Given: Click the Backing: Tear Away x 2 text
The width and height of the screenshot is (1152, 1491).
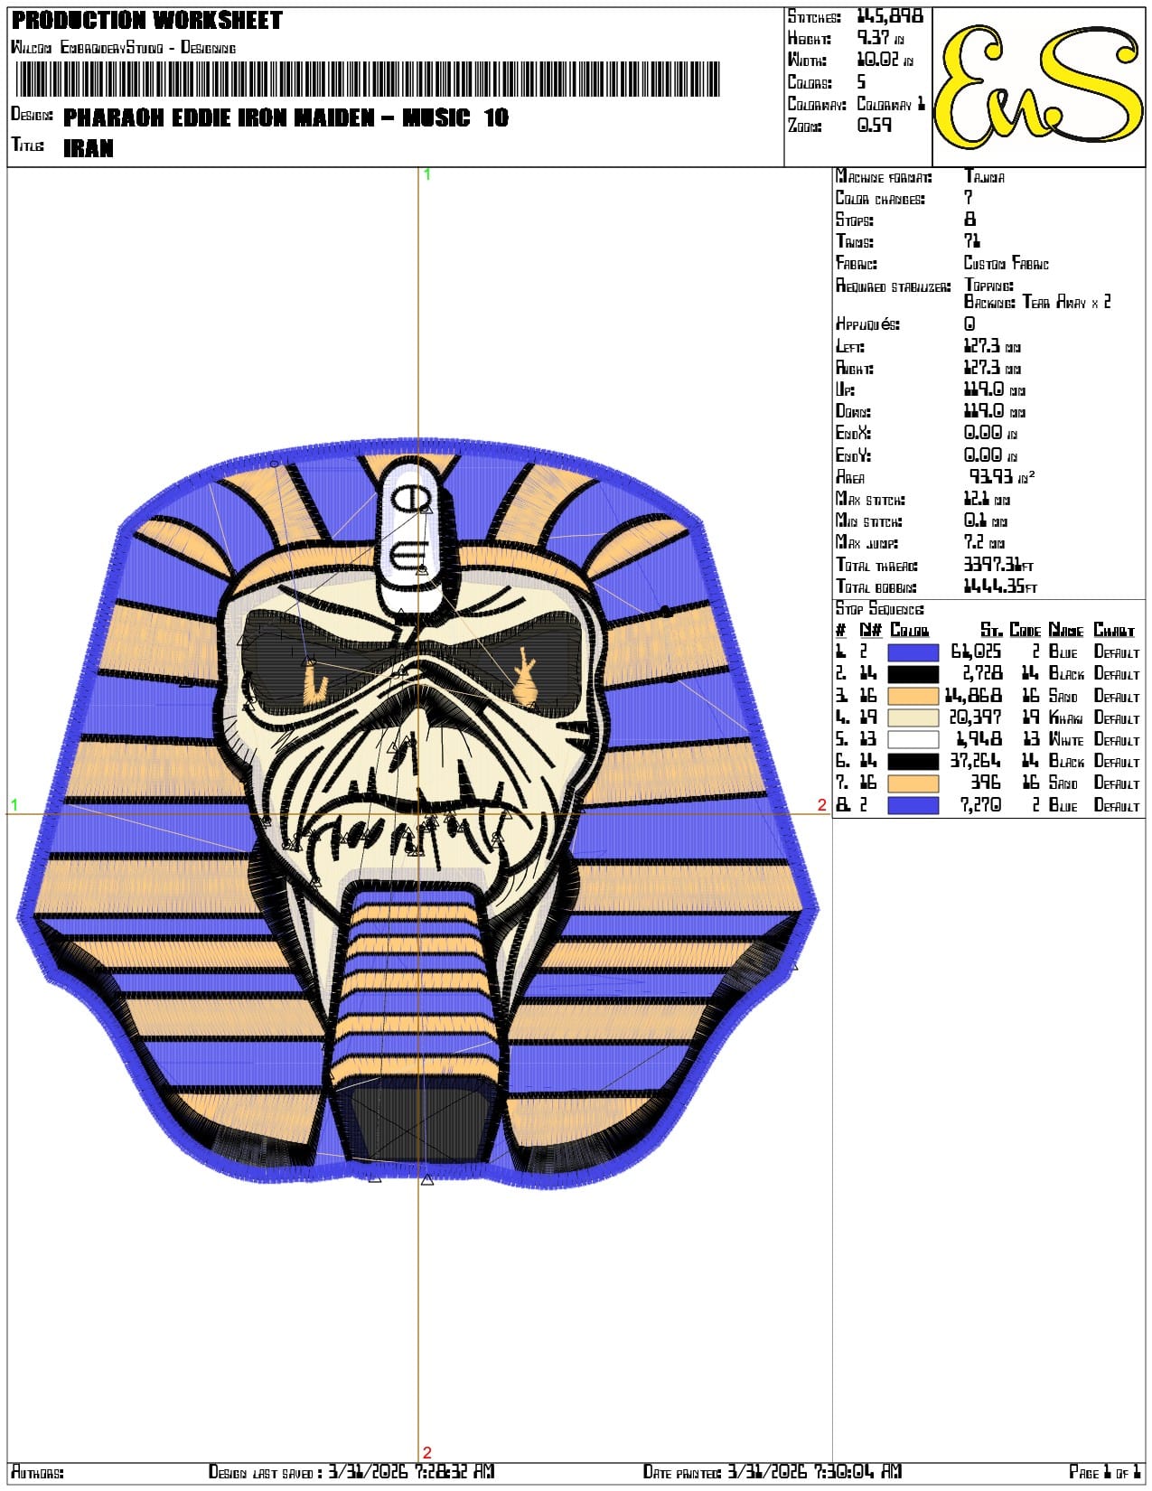Looking at the screenshot, I should click(1037, 303).
